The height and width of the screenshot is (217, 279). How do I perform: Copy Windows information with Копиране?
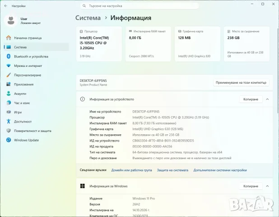click(251, 186)
